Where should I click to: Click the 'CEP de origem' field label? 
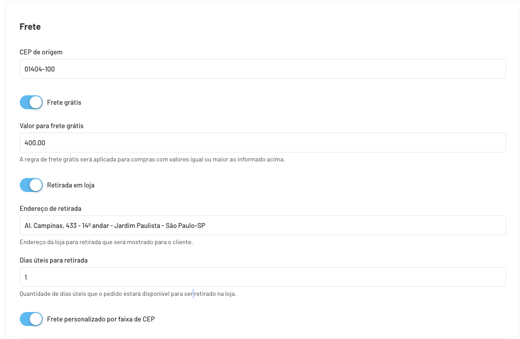pyautogui.click(x=41, y=52)
